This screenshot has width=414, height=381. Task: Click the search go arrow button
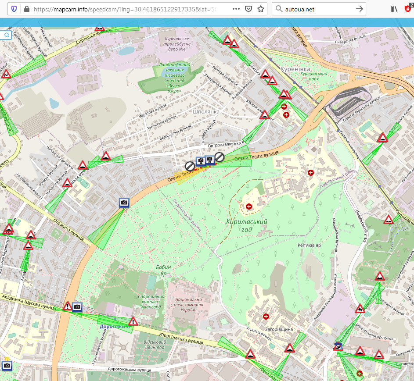(x=359, y=9)
